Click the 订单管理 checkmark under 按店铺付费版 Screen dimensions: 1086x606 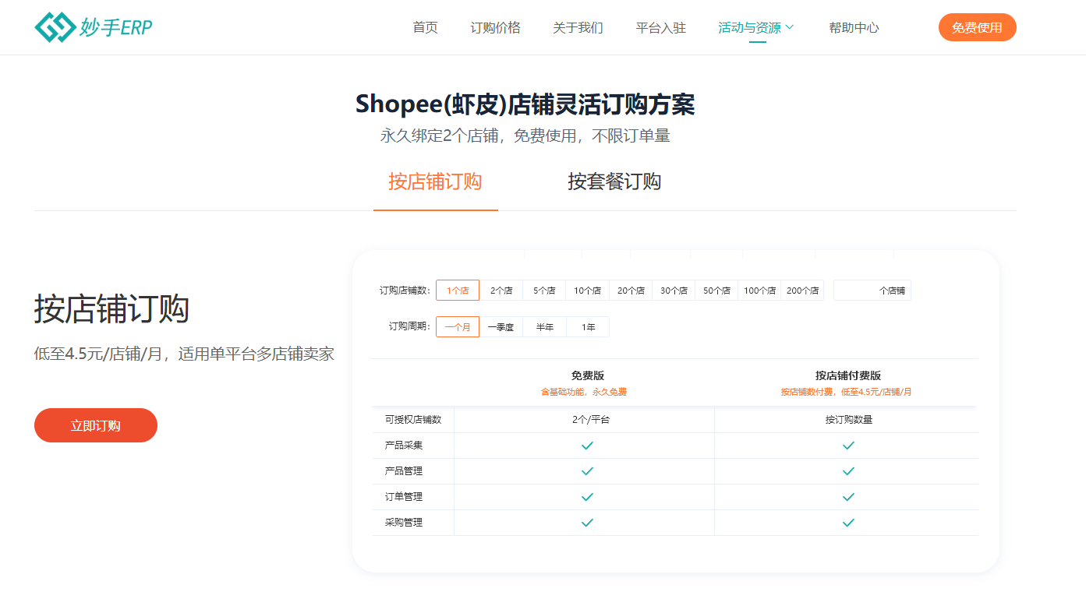tap(847, 496)
